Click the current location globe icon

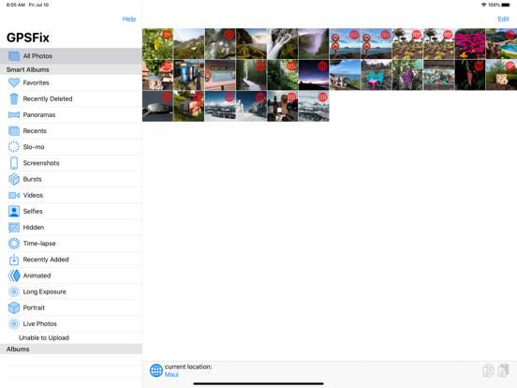pos(156,370)
